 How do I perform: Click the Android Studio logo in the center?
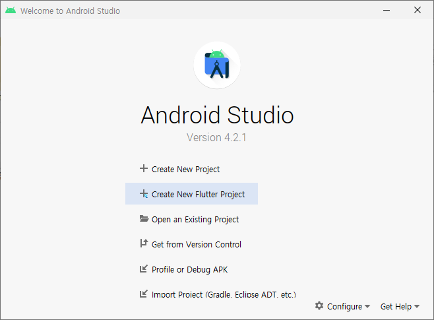coord(217,65)
